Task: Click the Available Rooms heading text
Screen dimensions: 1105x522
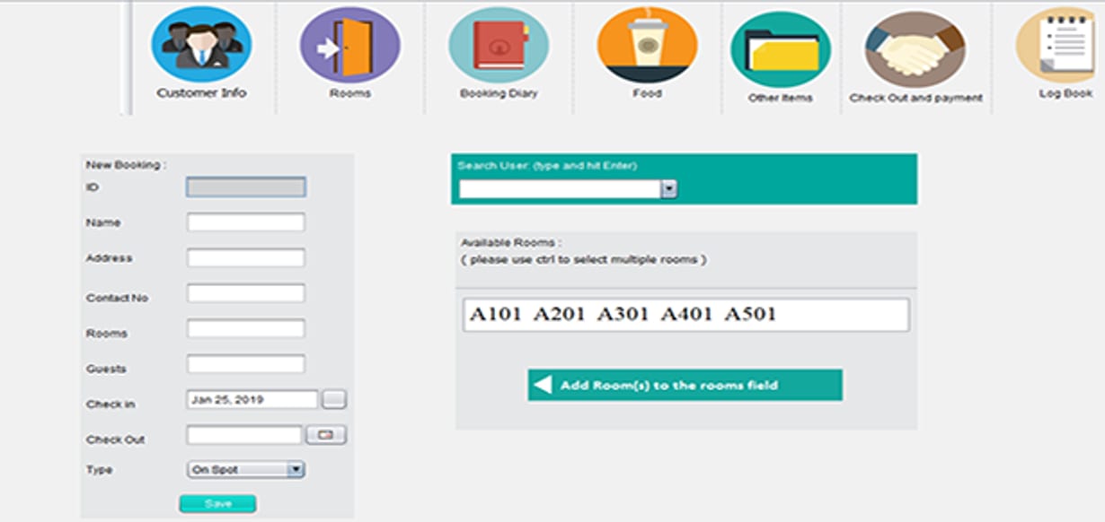Action: pyautogui.click(x=511, y=243)
